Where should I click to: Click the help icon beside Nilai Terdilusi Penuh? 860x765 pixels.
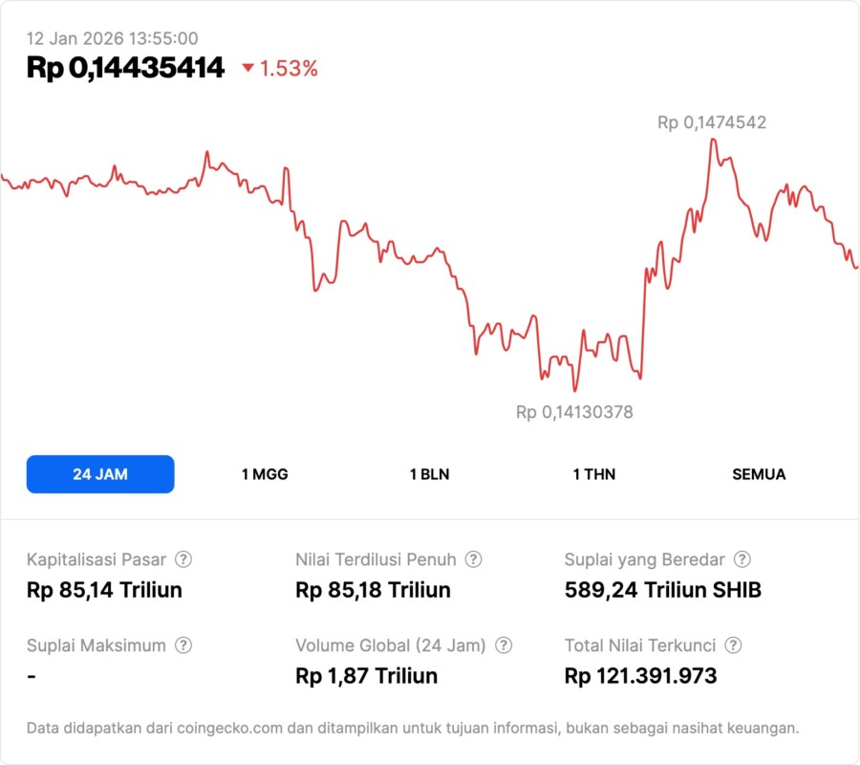coord(473,559)
